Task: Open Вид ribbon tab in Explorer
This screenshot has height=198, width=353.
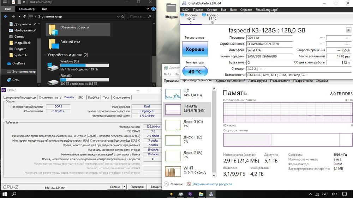Action: (44, 9)
